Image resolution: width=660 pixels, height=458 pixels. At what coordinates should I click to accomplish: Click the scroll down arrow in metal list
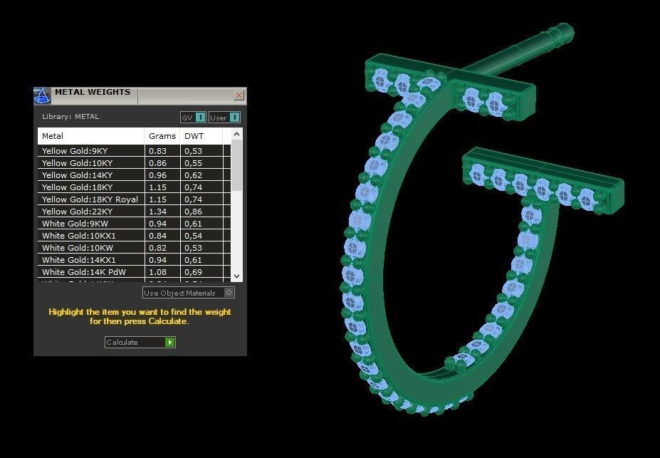(x=236, y=276)
